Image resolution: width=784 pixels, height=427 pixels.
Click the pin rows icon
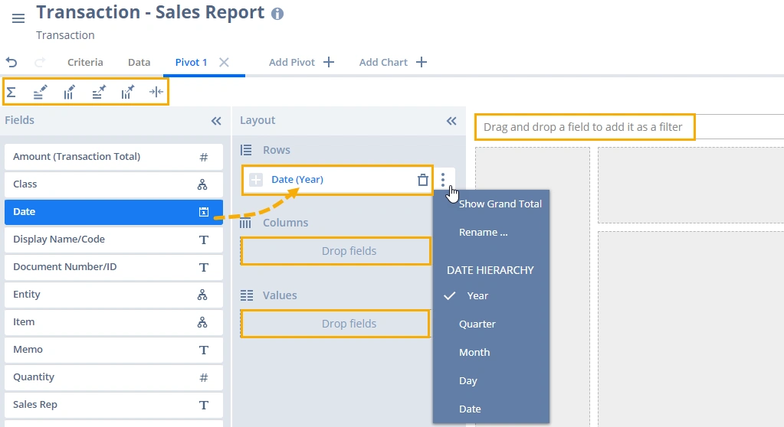coord(99,93)
